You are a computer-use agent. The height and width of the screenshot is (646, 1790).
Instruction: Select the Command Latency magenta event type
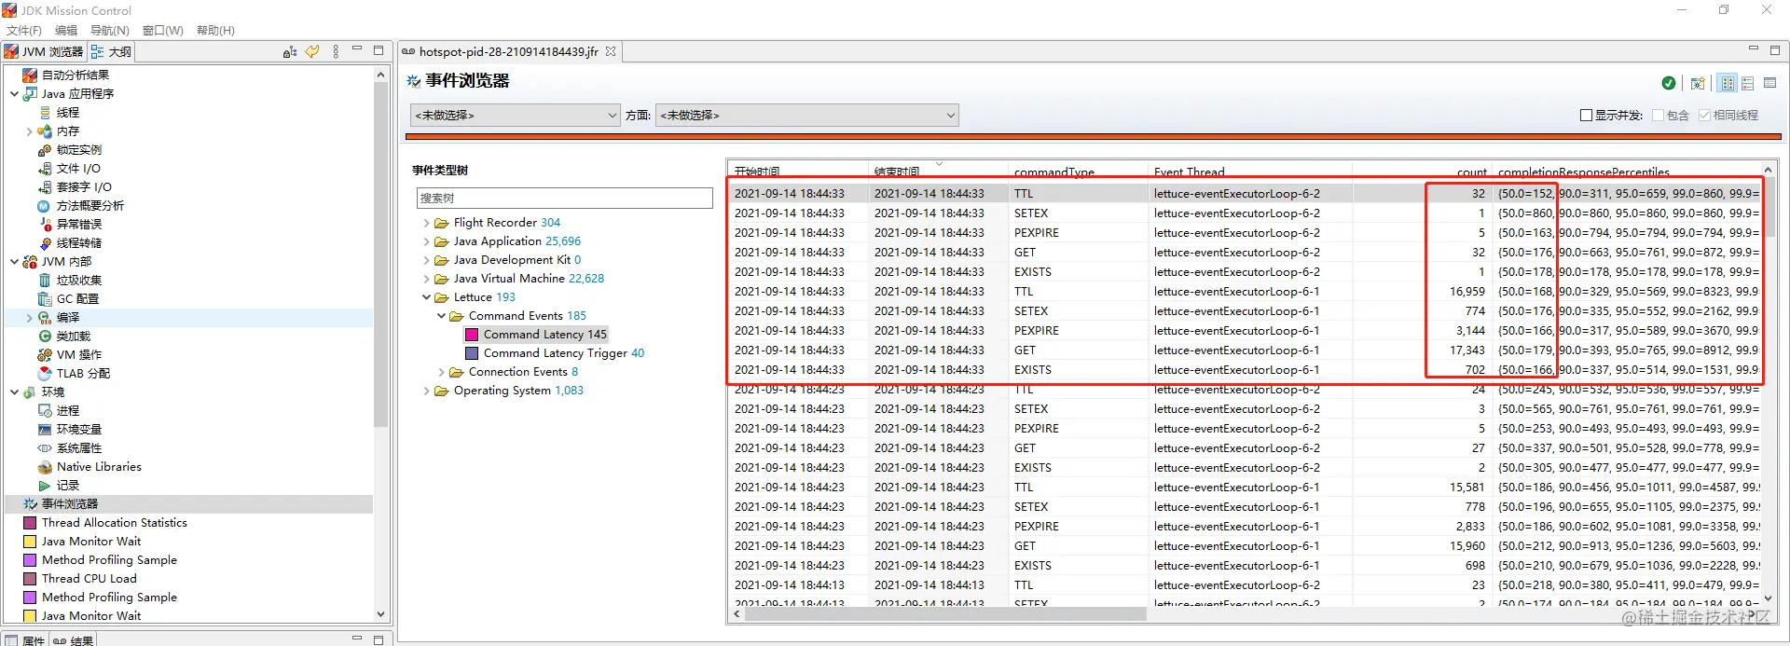point(536,334)
